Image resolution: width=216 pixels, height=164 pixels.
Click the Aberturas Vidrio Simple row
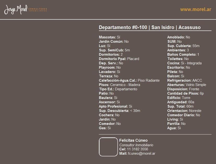187,85
